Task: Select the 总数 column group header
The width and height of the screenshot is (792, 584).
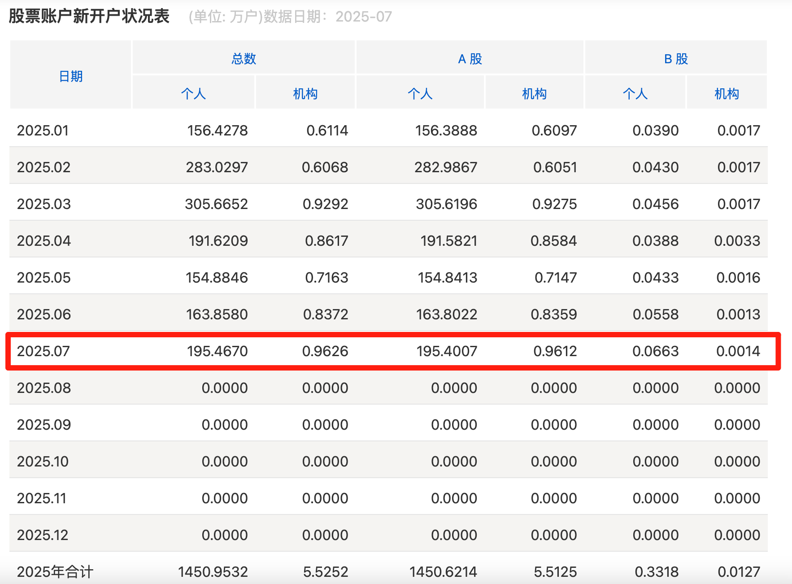Action: pyautogui.click(x=244, y=57)
